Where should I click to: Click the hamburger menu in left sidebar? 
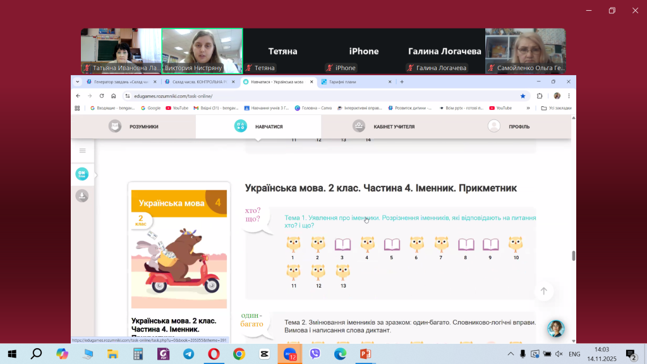tap(82, 150)
